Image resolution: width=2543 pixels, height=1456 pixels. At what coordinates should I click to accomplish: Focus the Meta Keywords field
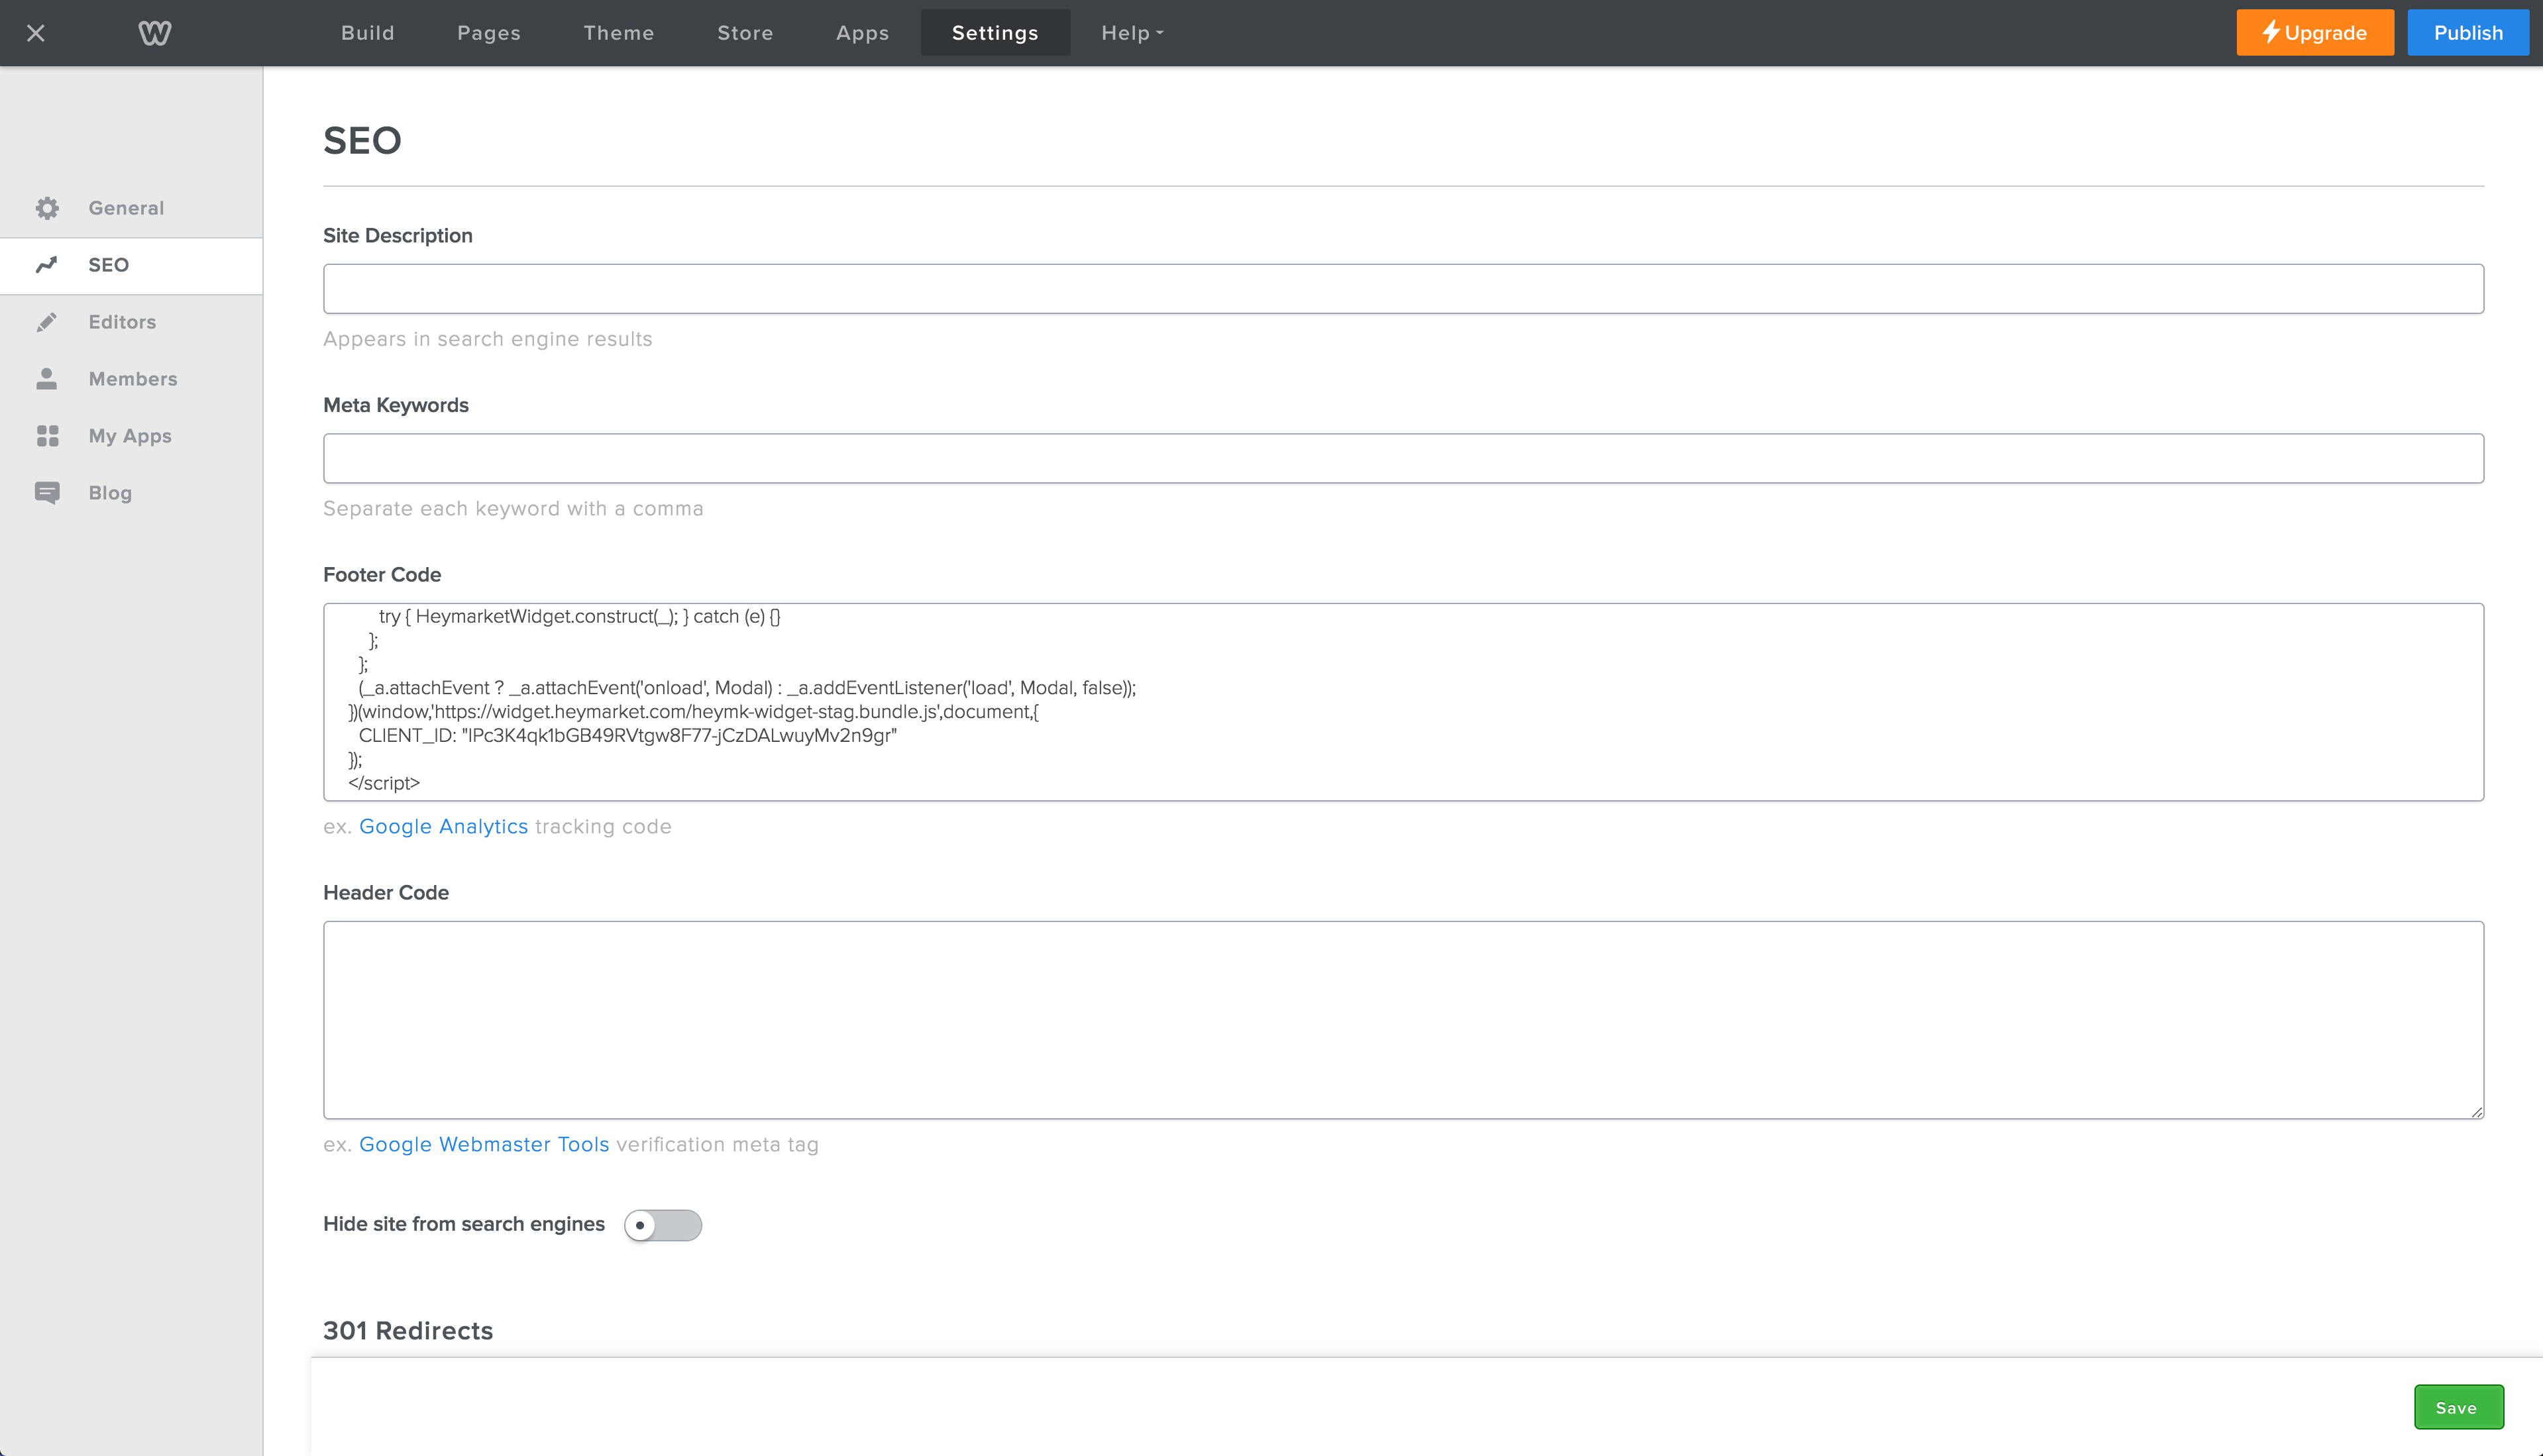(x=1403, y=459)
